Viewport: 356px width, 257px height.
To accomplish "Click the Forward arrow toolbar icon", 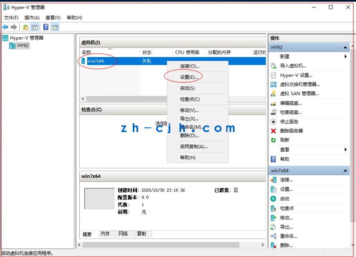I will (14, 27).
